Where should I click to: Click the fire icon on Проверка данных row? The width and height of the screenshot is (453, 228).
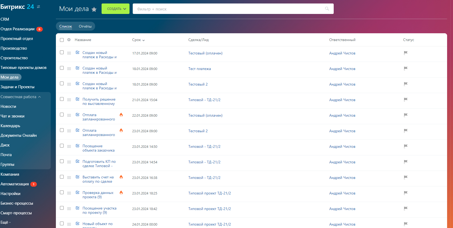[121, 193]
